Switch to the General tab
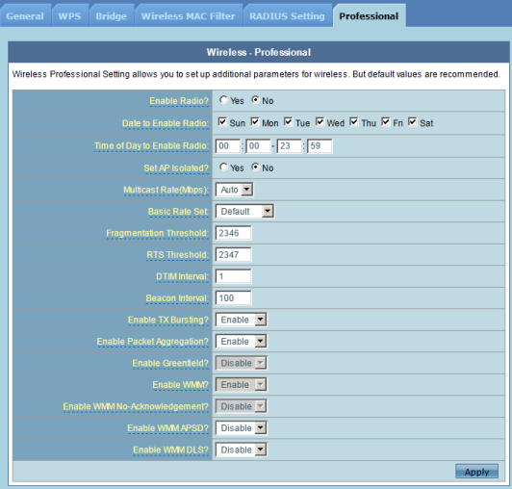 [x=25, y=15]
